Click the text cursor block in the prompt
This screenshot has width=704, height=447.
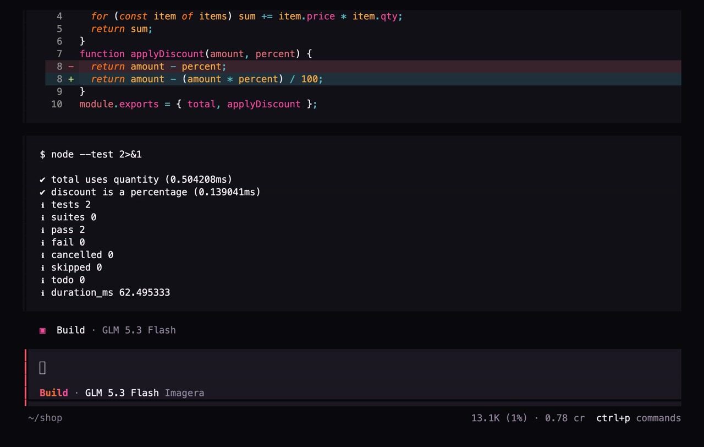43,368
